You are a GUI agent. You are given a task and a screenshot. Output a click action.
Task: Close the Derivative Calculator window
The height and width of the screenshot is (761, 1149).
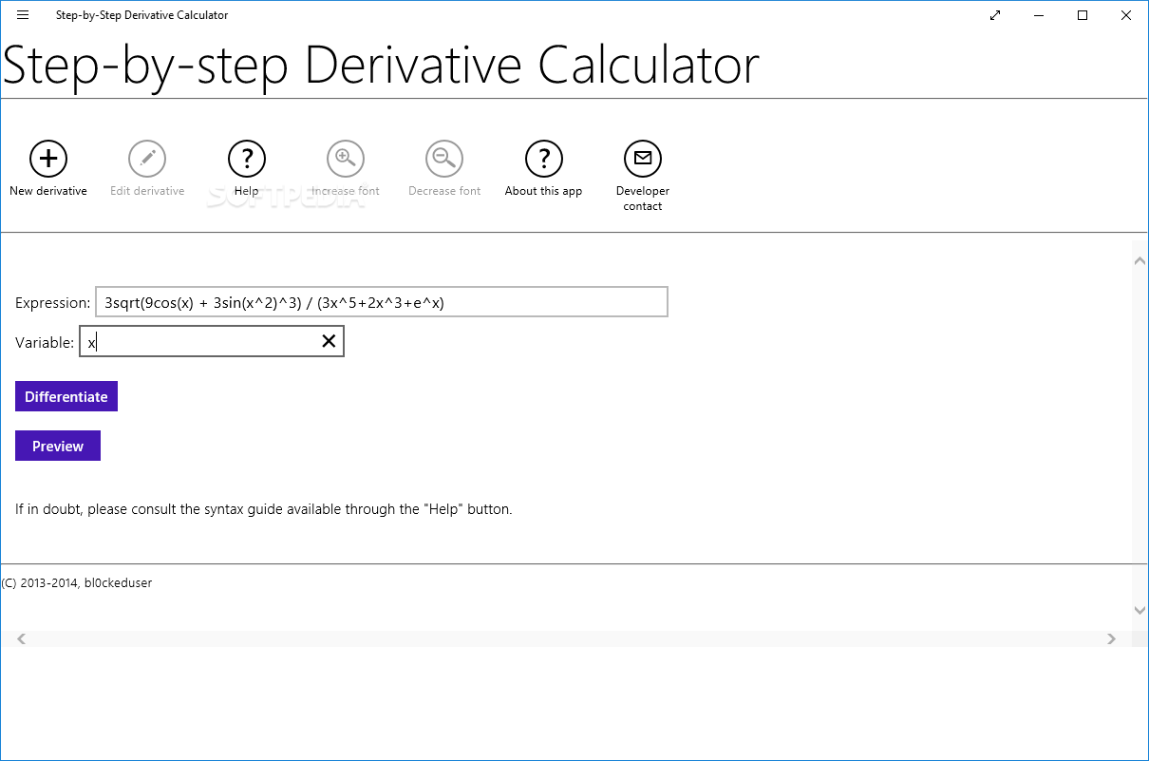coord(1126,15)
